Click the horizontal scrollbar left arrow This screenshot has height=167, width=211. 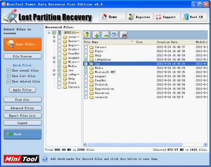pos(85,145)
